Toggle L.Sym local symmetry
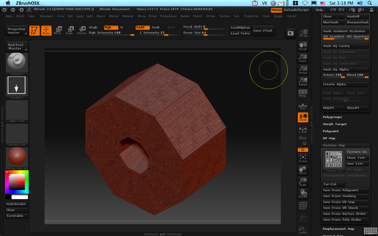378x236 pixels. pyautogui.click(x=303, y=130)
